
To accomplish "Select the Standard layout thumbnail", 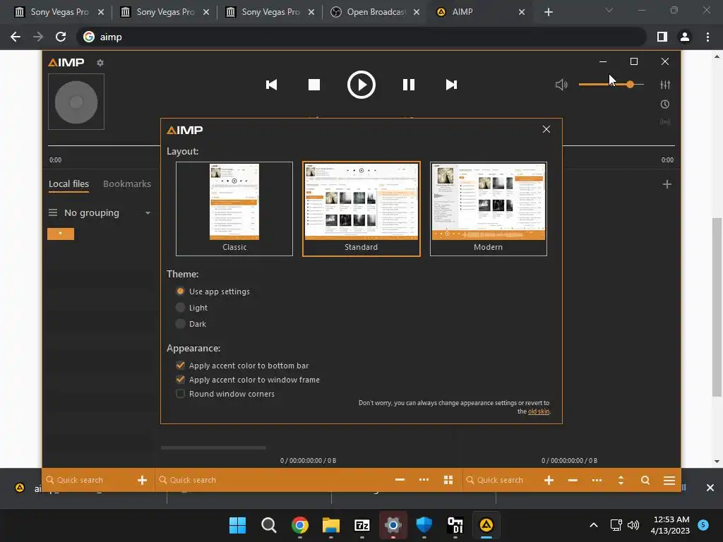I will pos(361,209).
